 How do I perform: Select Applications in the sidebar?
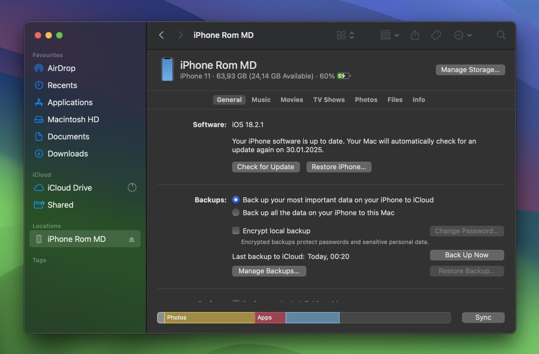70,102
